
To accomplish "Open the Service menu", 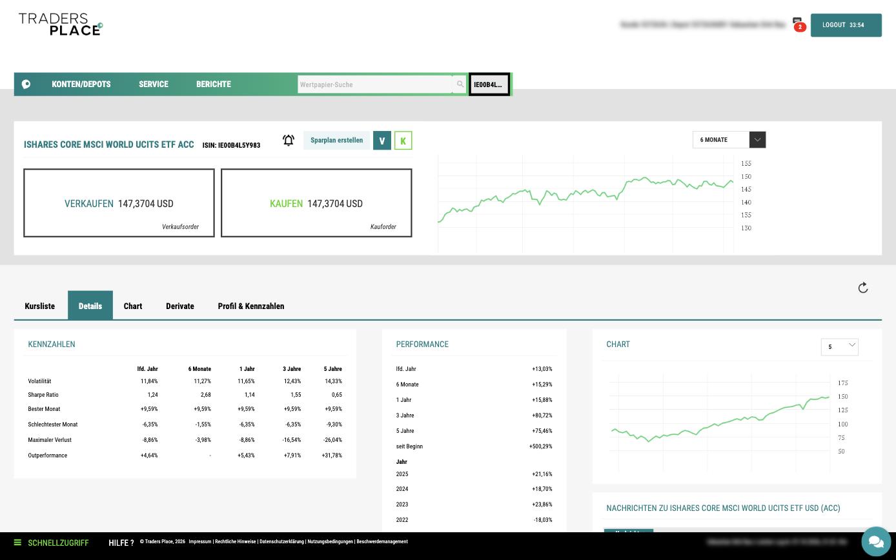I will click(154, 85).
